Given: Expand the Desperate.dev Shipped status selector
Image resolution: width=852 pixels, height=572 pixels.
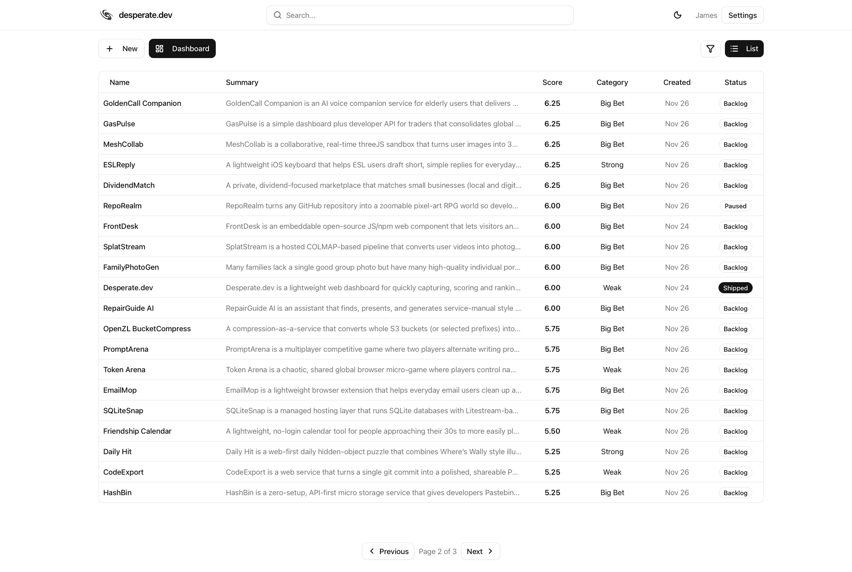Looking at the screenshot, I should click(735, 288).
